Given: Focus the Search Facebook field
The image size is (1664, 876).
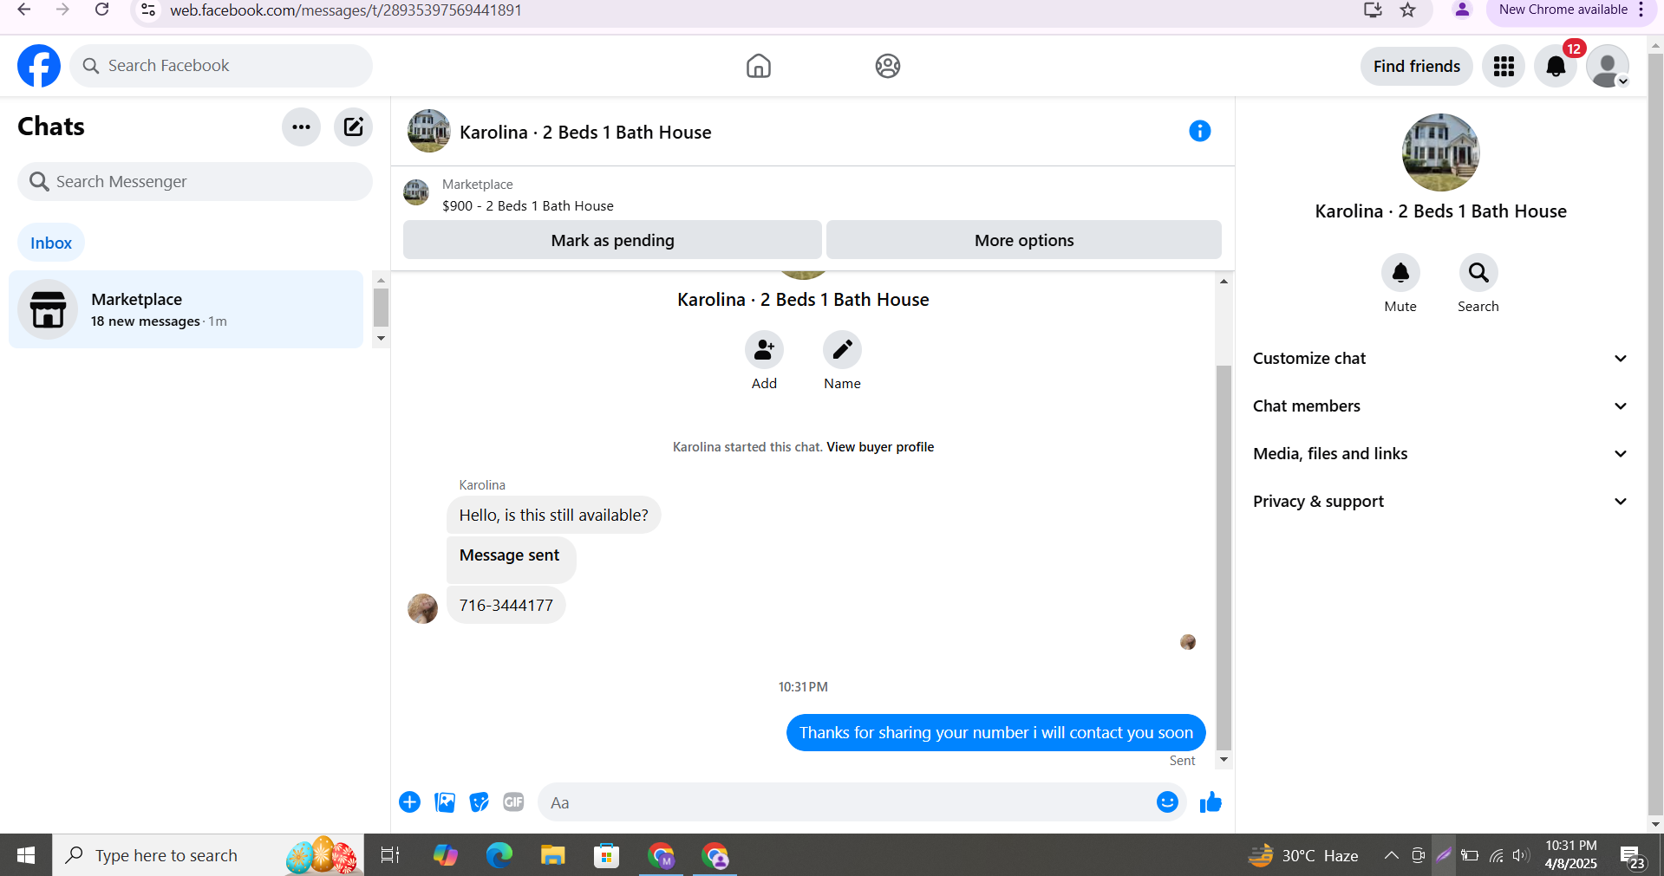Looking at the screenshot, I should point(221,66).
